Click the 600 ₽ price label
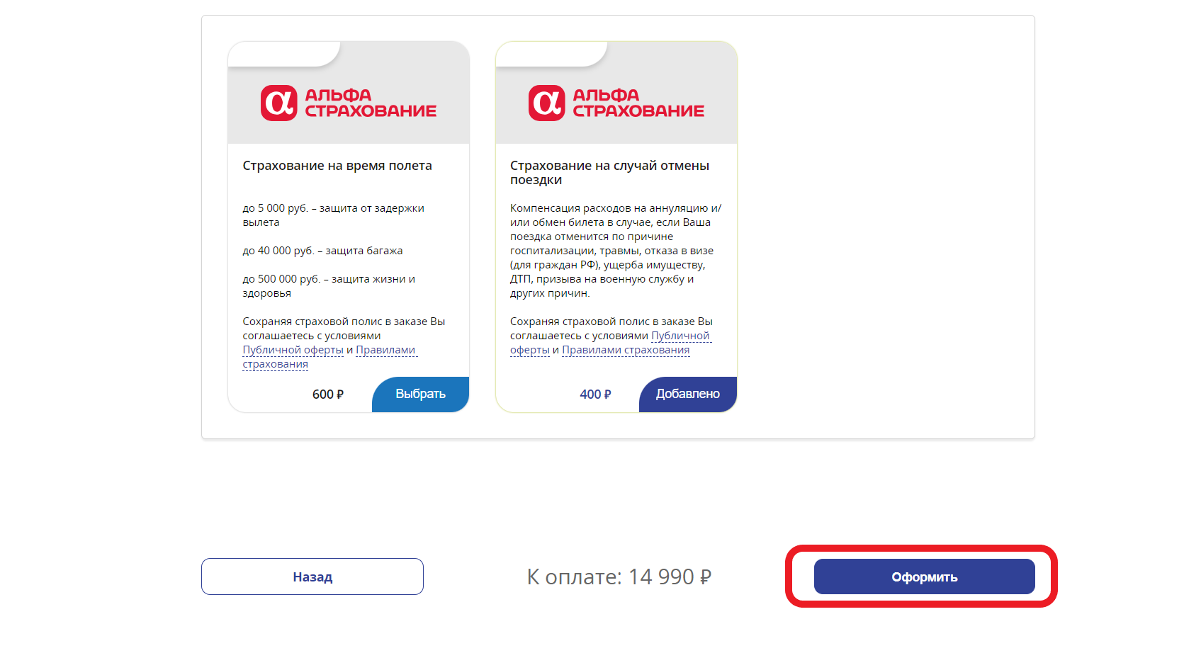This screenshot has width=1184, height=653. click(328, 394)
